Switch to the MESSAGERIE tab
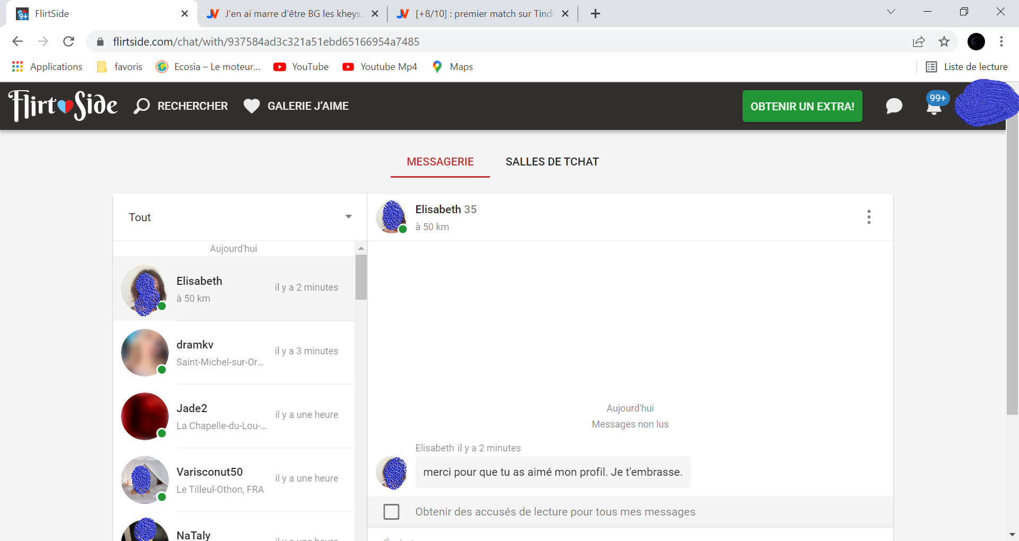 (x=440, y=162)
